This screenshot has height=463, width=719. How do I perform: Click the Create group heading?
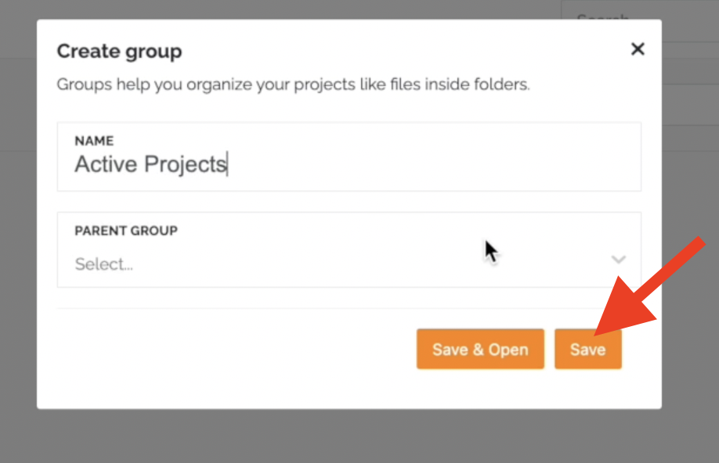[119, 52]
